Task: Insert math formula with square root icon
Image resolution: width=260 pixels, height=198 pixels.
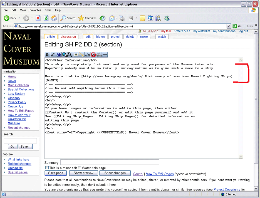Action: pos(87,55)
